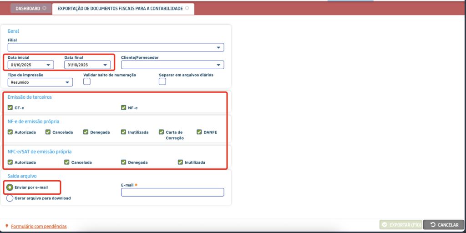Expand the Cliente/Fornecedor dropdown
466x233 pixels.
point(219,65)
